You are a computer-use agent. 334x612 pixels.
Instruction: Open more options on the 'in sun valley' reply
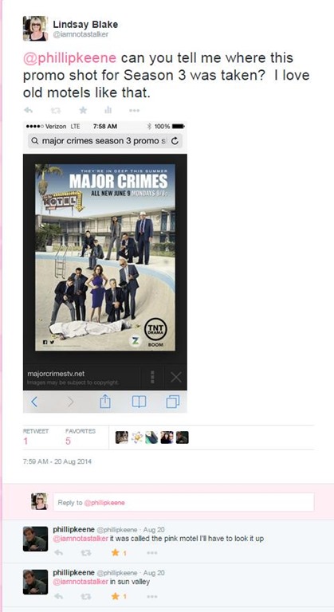pyautogui.click(x=152, y=596)
